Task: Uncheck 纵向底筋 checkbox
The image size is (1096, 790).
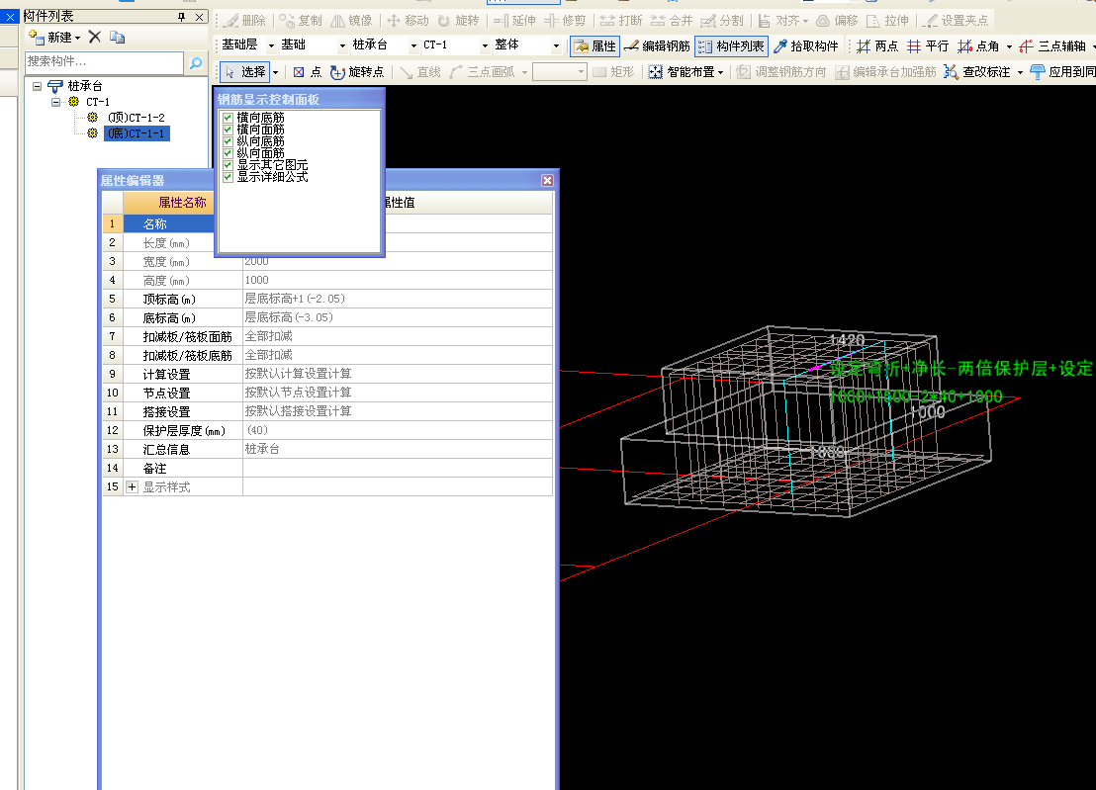Action: [228, 141]
